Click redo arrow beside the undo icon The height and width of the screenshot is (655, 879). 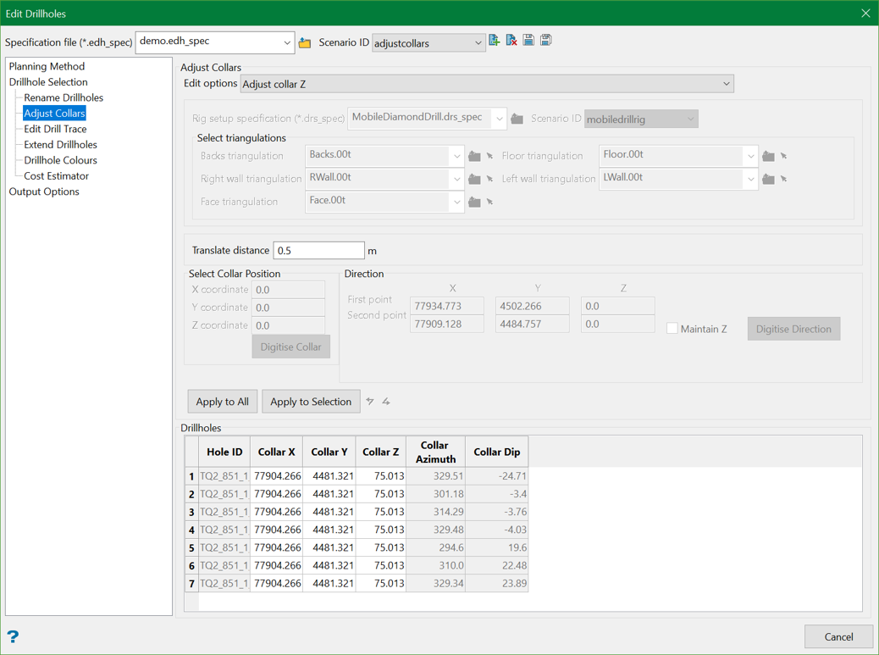click(386, 402)
